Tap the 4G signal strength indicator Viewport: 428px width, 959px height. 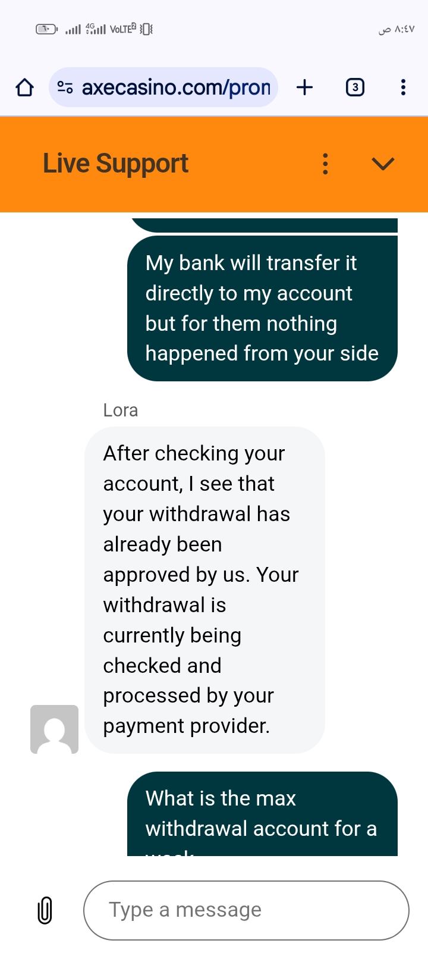[96, 29]
